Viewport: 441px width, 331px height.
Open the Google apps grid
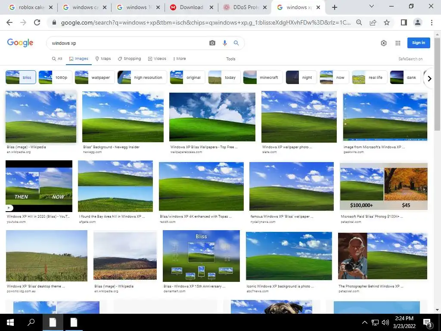pyautogui.click(x=398, y=43)
